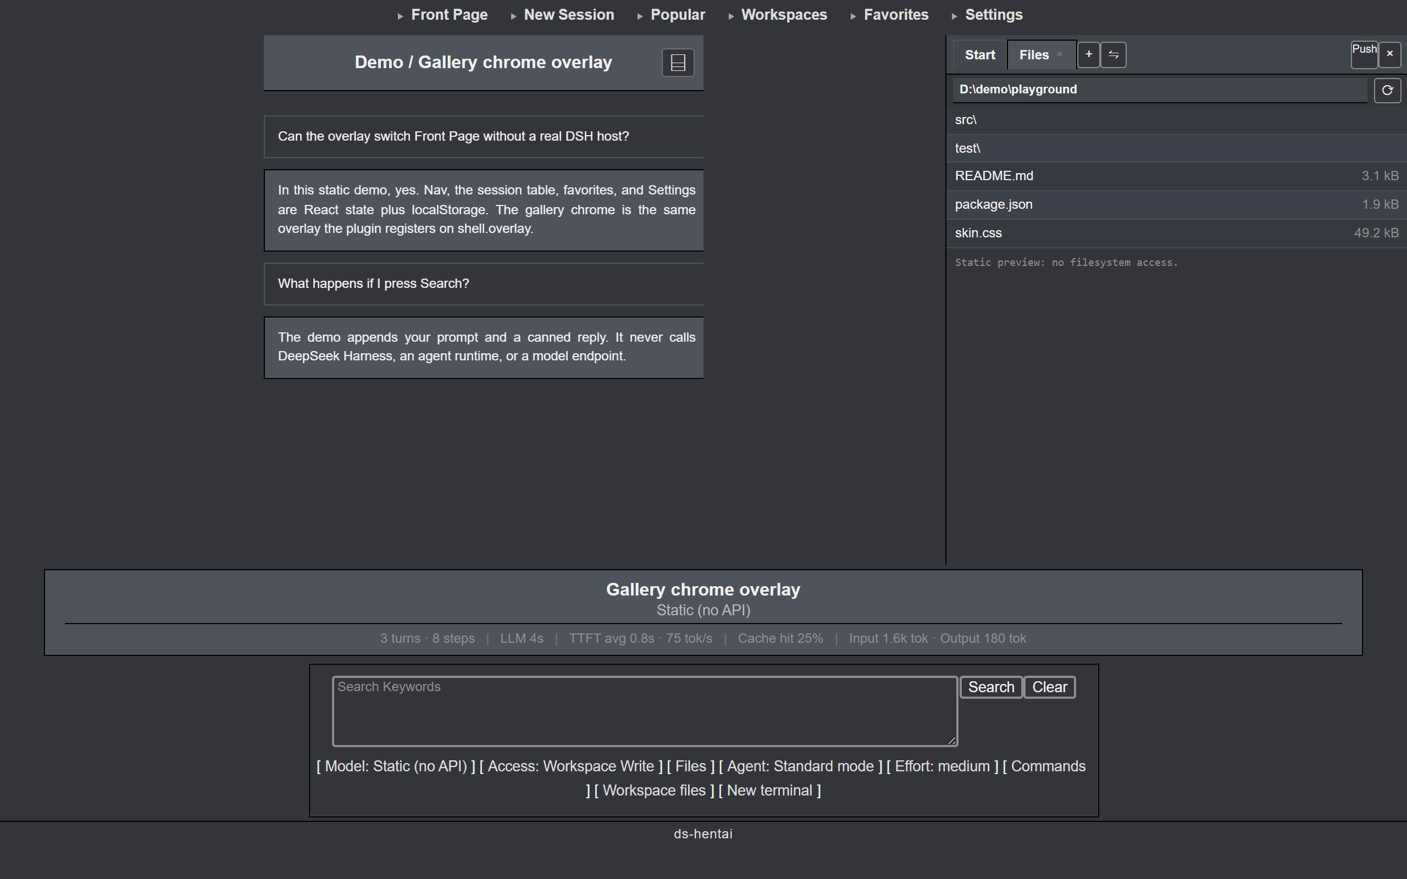The width and height of the screenshot is (1407, 879).
Task: Open the Access: Workspace Write selector
Action: tap(571, 766)
